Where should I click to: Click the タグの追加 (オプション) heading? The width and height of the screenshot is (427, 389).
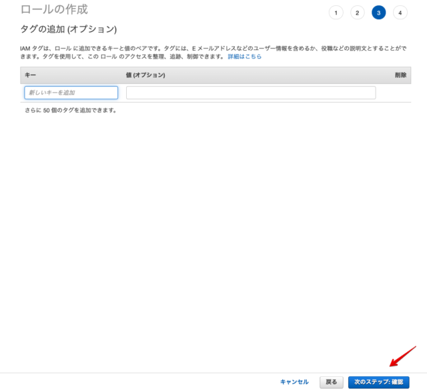click(69, 29)
